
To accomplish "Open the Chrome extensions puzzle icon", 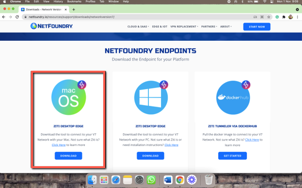I will click(284, 17).
